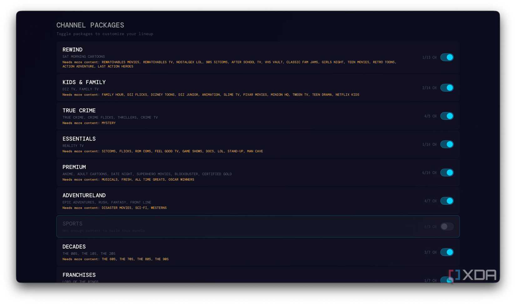
Task: Select the CHANNEL PACKAGES heading
Action: point(90,25)
